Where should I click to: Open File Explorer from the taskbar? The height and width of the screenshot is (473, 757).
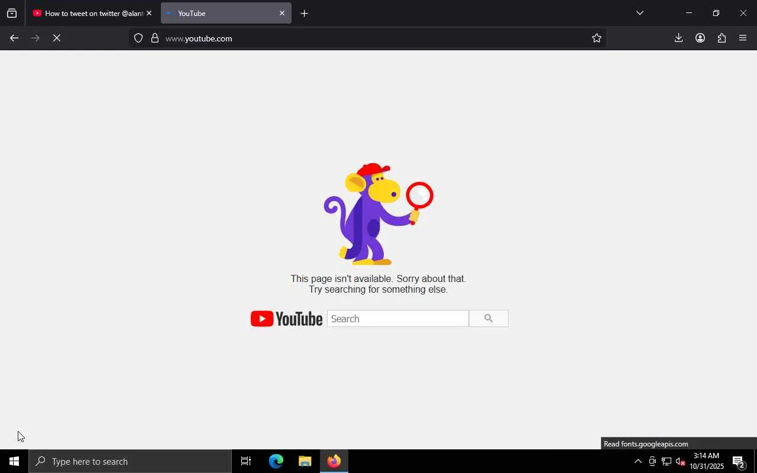(x=305, y=461)
